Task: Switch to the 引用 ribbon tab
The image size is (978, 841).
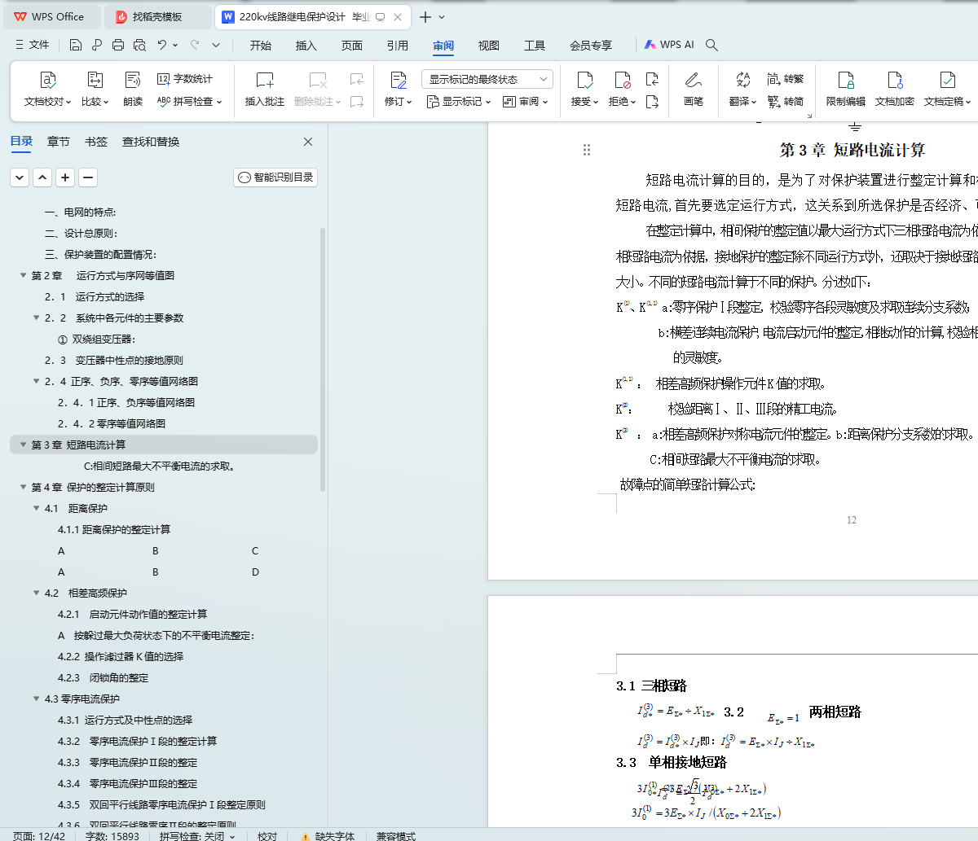Action: (398, 46)
